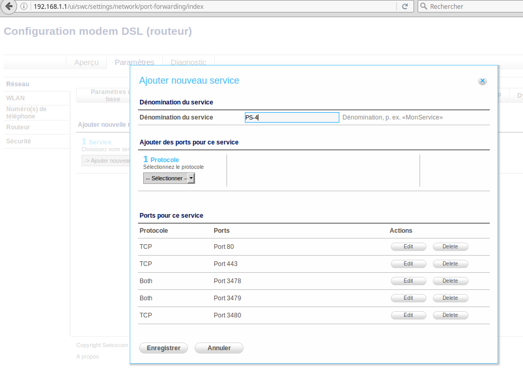
Task: Delete the TCP Port 3480 entry
Action: coord(450,315)
